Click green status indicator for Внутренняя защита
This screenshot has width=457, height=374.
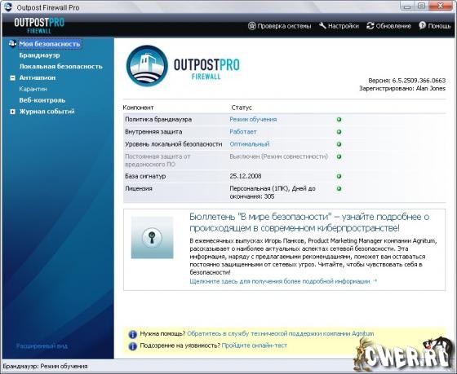339,132
